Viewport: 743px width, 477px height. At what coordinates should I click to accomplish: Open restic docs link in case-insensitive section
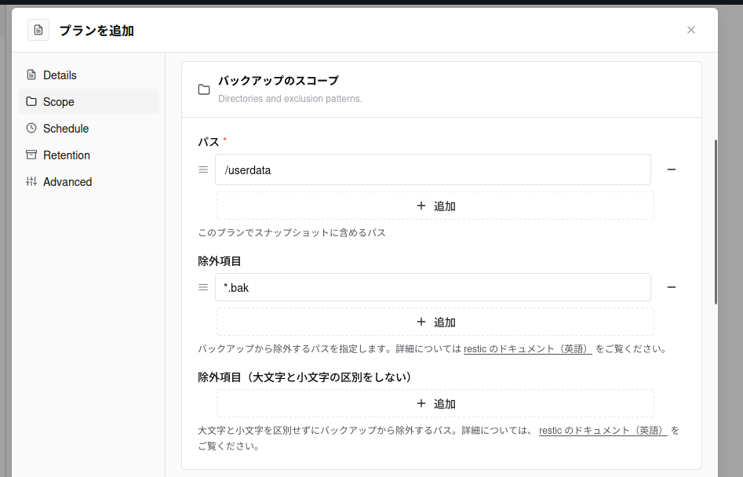point(603,431)
